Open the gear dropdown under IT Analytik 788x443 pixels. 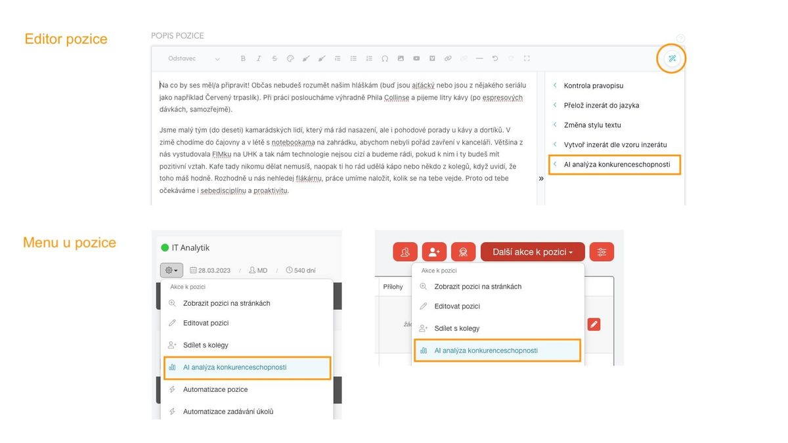(171, 270)
